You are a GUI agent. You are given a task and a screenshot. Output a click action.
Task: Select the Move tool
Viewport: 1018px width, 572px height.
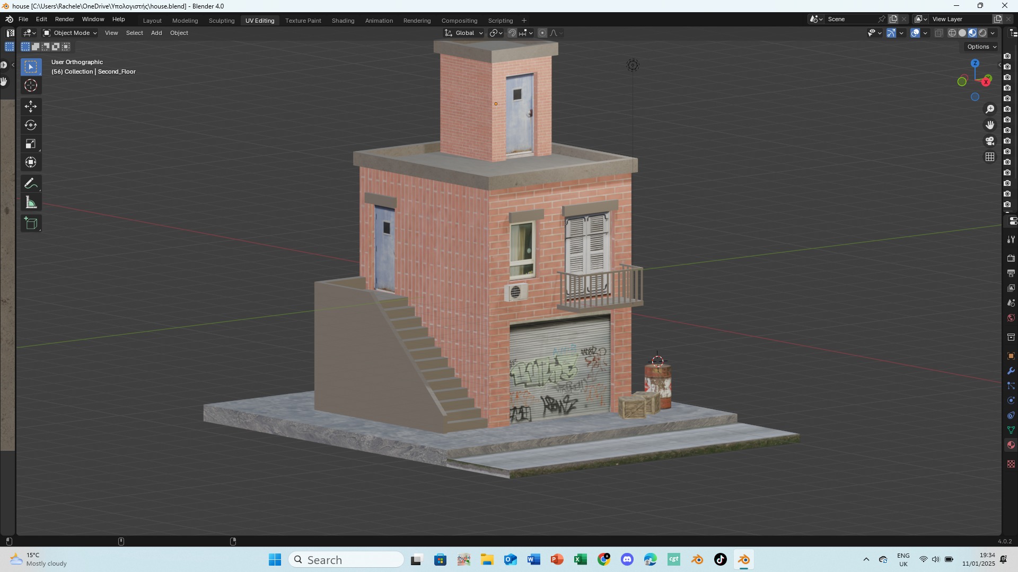31,106
